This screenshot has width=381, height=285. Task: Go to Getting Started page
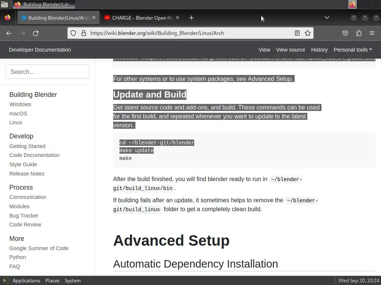(x=27, y=146)
